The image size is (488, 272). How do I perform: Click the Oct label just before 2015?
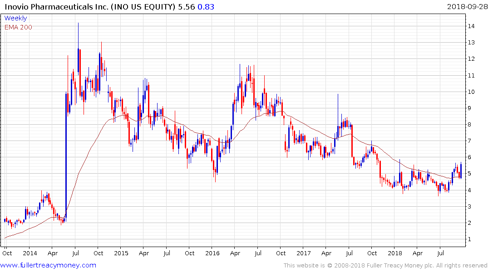coord(99,253)
